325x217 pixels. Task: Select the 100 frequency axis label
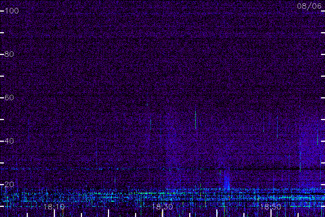coord(12,11)
